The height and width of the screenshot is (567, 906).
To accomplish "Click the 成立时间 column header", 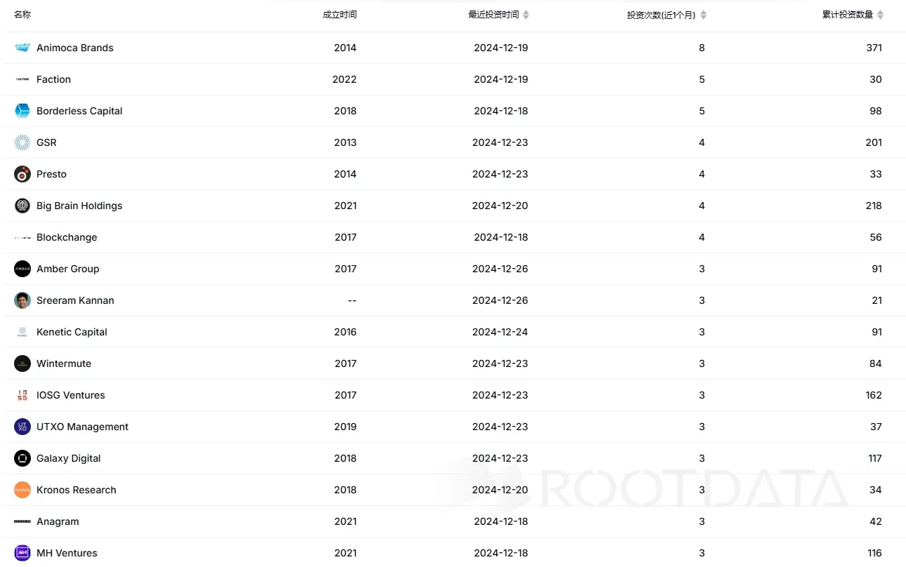I will click(x=340, y=15).
